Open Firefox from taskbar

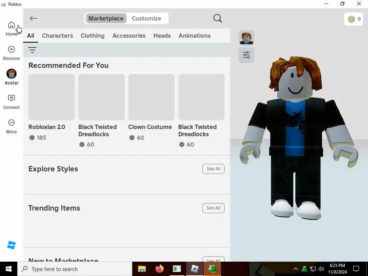[x=159, y=269]
